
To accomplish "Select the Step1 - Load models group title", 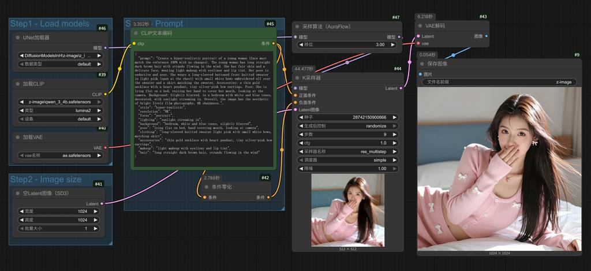I will (x=50, y=24).
